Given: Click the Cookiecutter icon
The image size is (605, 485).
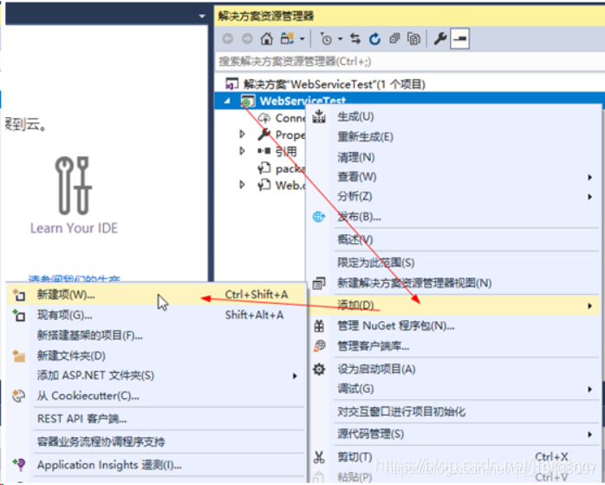Looking at the screenshot, I should tap(18, 396).
